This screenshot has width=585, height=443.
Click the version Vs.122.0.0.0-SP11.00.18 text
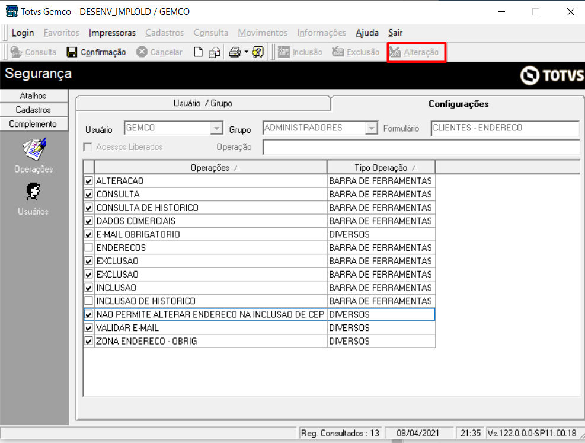[x=532, y=434]
